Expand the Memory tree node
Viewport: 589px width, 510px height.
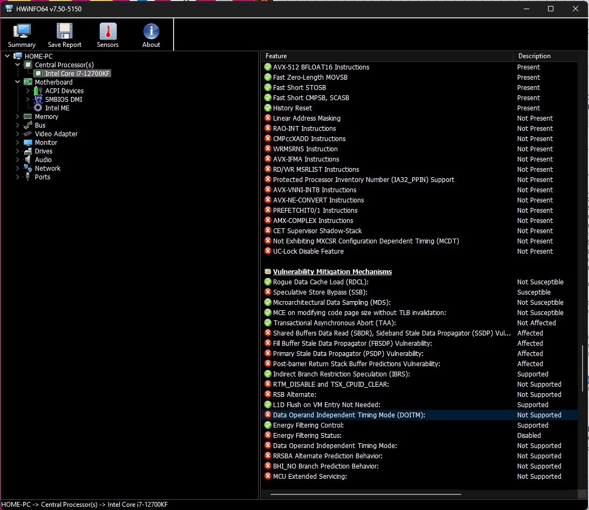(x=18, y=117)
